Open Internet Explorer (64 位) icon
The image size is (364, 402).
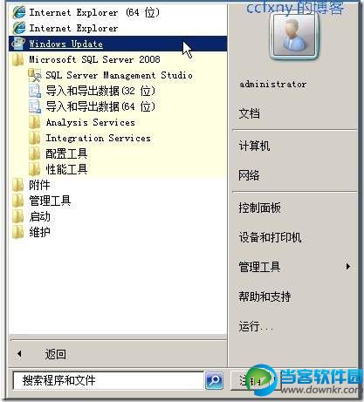coord(18,12)
